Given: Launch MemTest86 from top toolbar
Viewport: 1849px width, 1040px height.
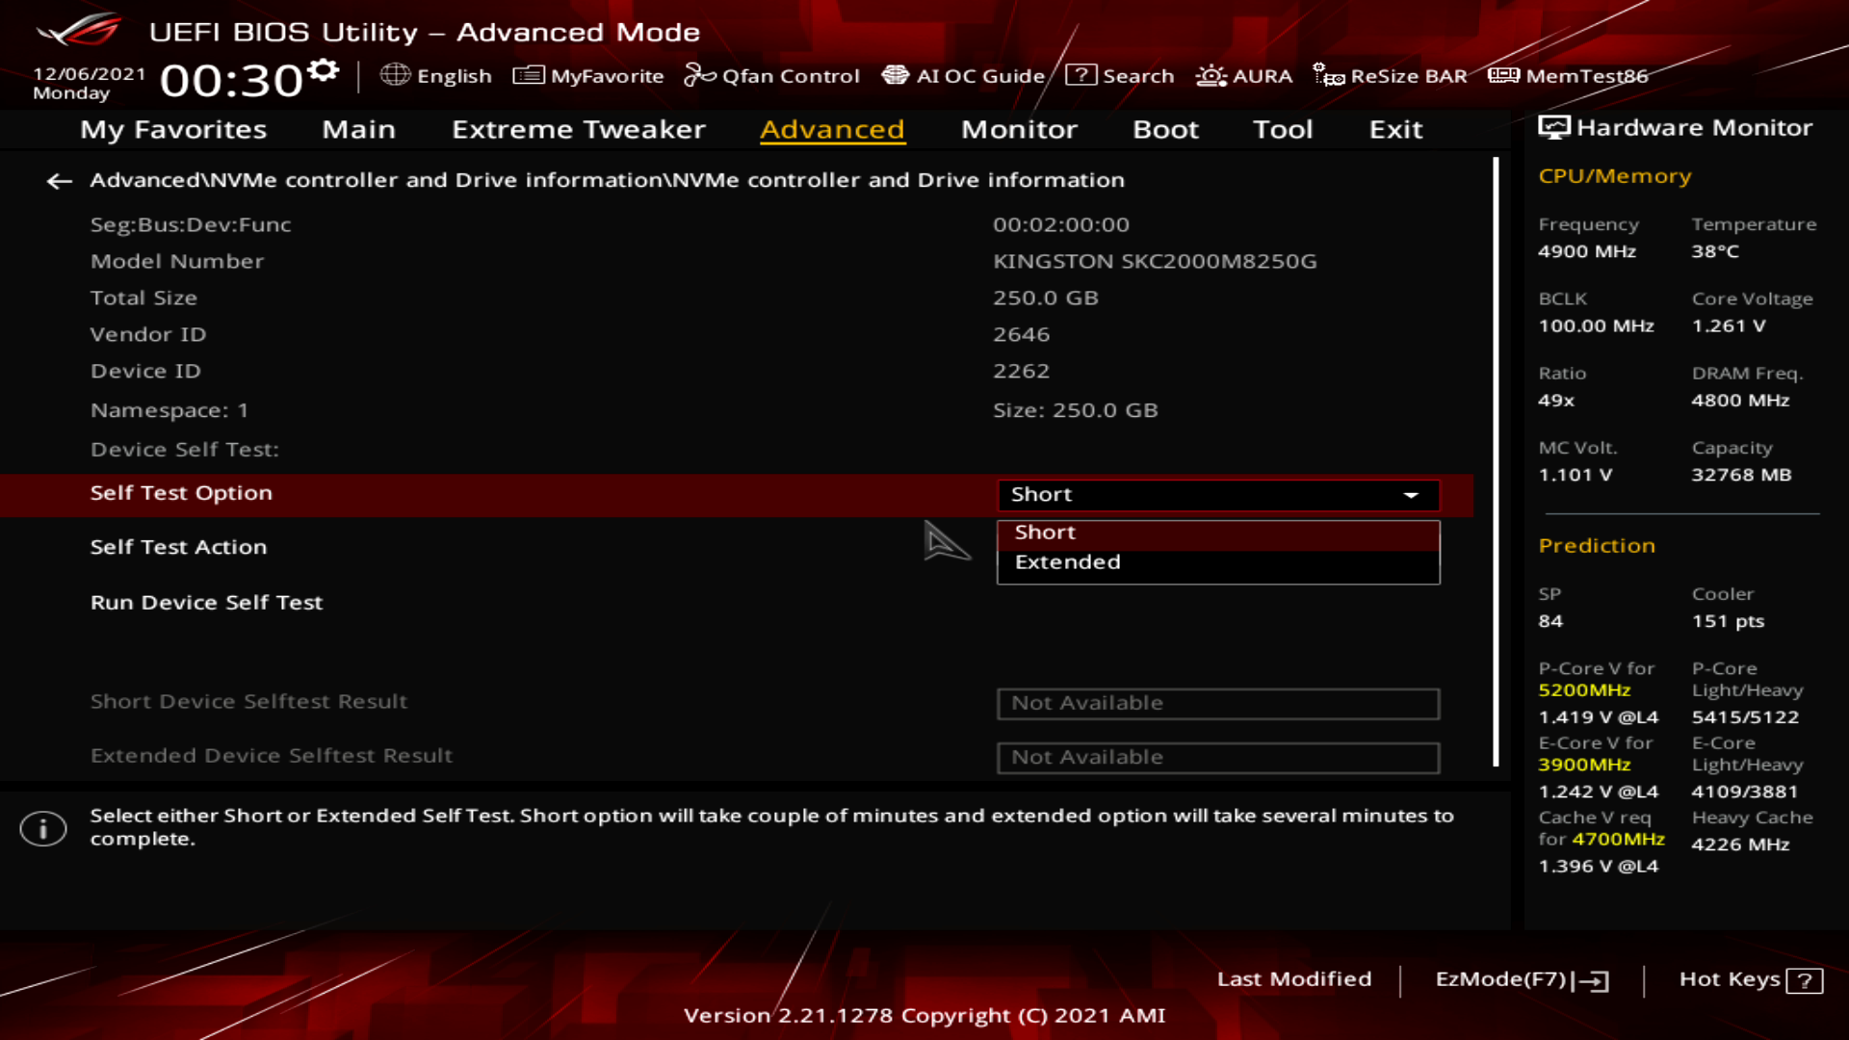Looking at the screenshot, I should point(1568,75).
